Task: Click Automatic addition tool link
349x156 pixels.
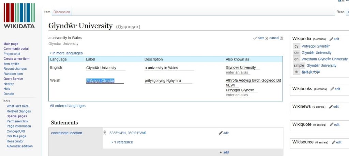Action: tap(19, 146)
